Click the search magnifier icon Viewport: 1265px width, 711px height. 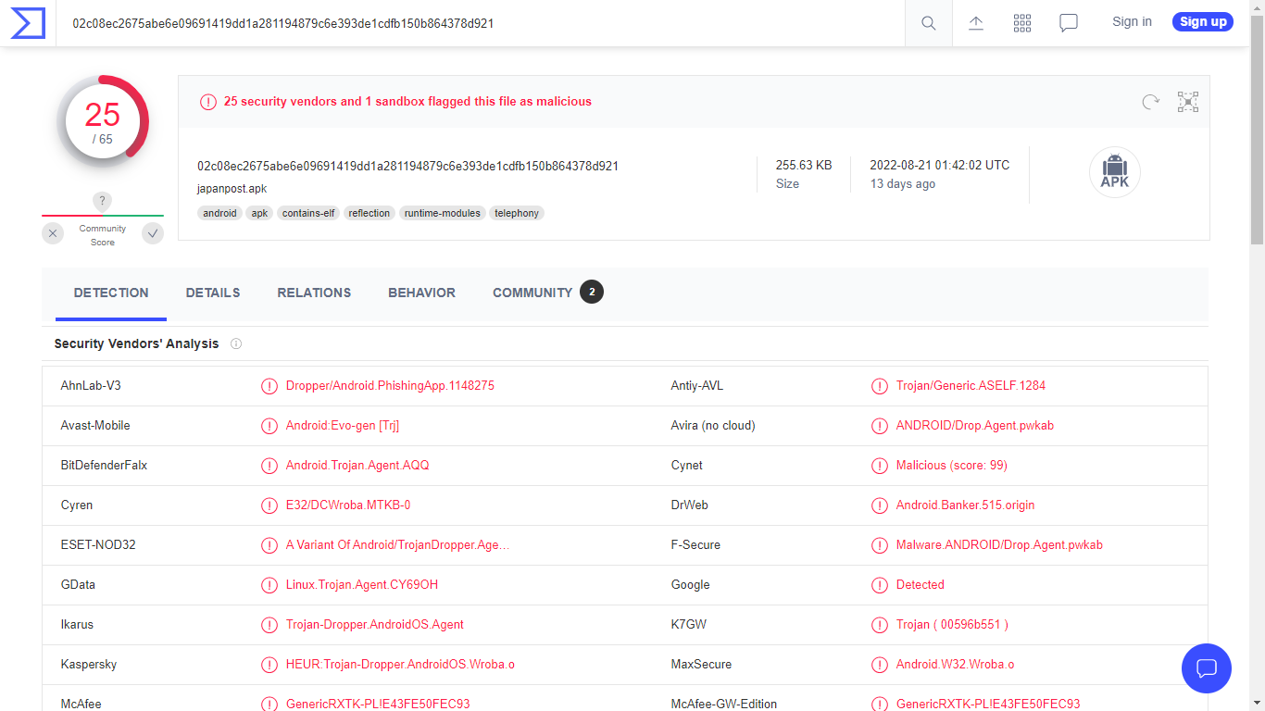[929, 23]
